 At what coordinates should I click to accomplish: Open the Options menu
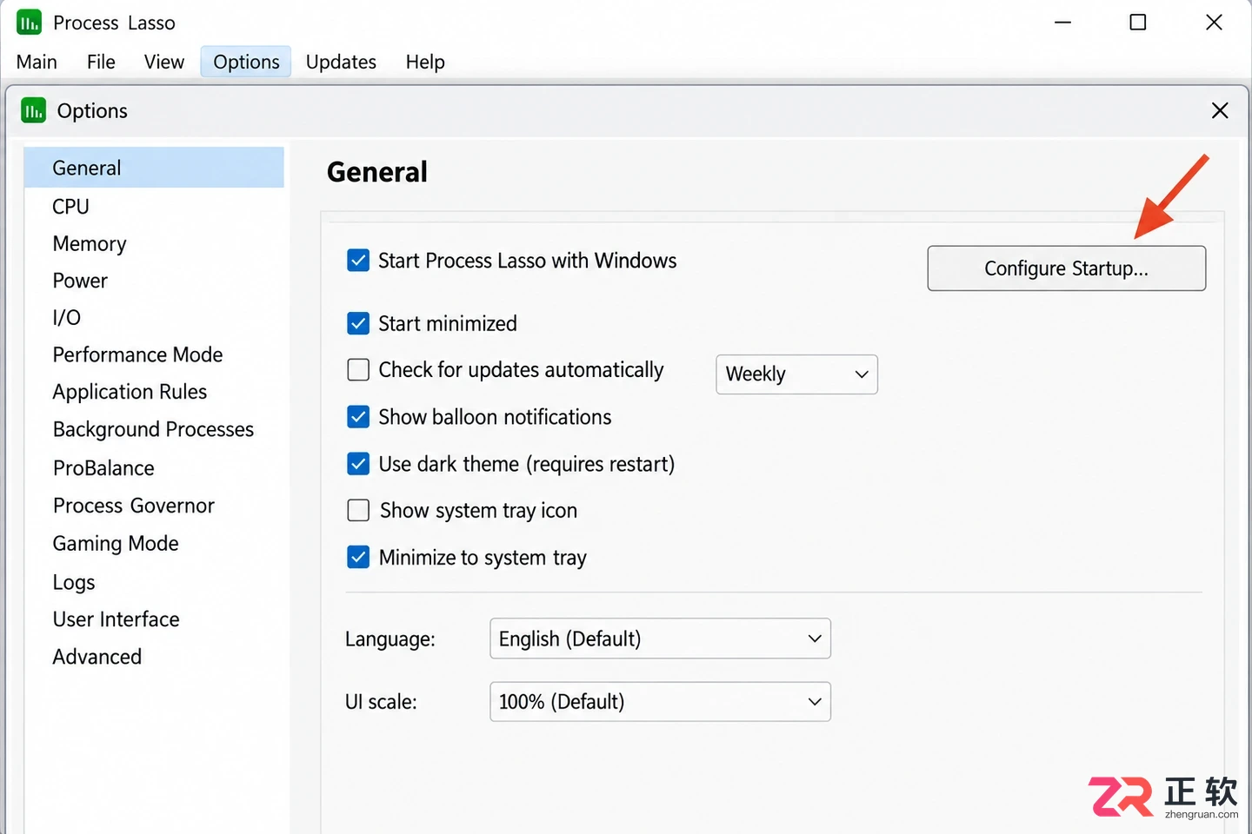pyautogui.click(x=246, y=62)
